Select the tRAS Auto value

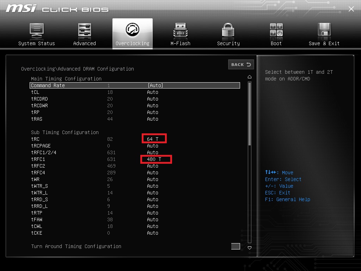pyautogui.click(x=153, y=119)
